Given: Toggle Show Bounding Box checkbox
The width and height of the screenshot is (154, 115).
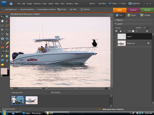Looking at the screenshot, I should coord(19,9).
